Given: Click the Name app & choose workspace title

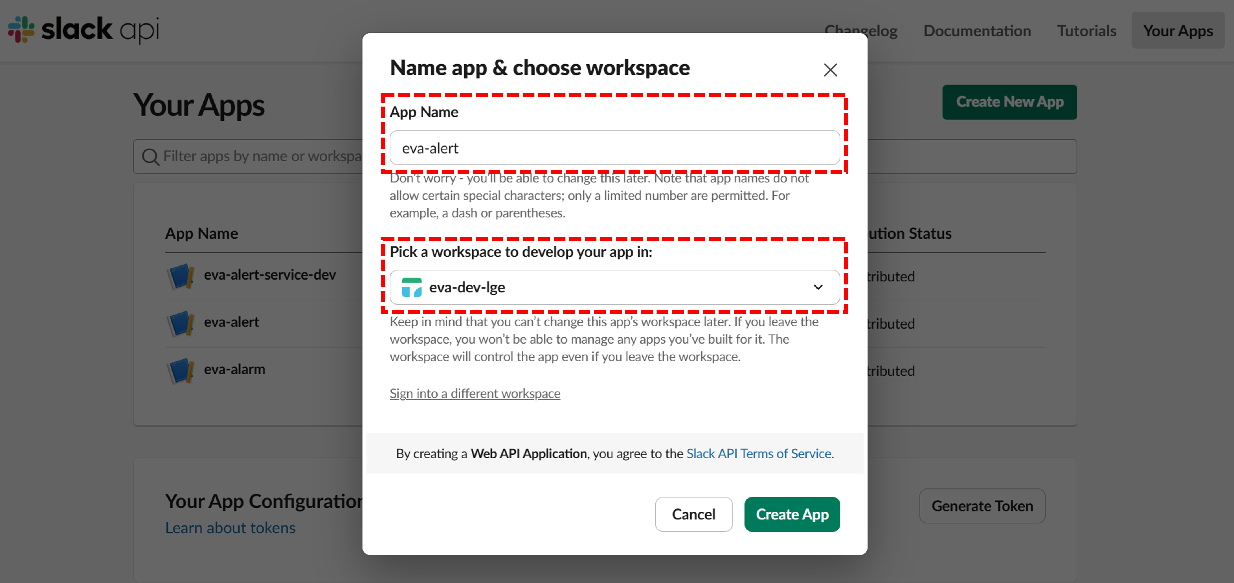Looking at the screenshot, I should pyautogui.click(x=540, y=67).
